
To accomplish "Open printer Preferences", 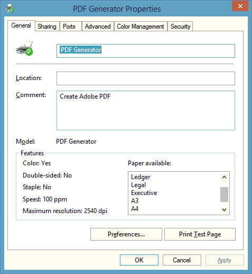I will (x=126, y=234).
